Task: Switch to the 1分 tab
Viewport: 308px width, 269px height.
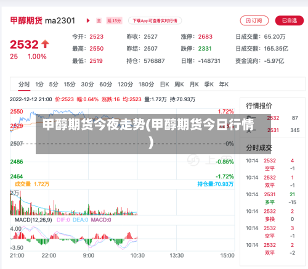Action: (39, 85)
